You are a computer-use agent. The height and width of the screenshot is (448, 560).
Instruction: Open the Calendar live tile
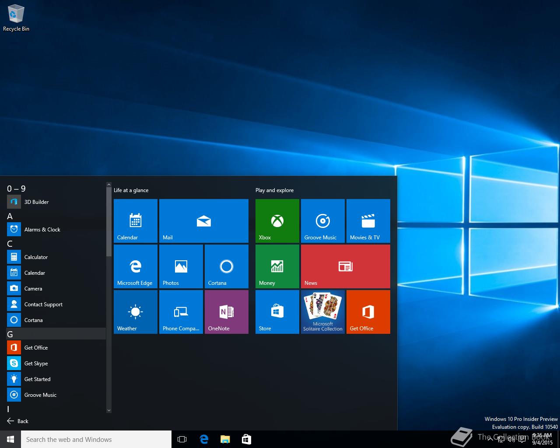[x=136, y=221]
